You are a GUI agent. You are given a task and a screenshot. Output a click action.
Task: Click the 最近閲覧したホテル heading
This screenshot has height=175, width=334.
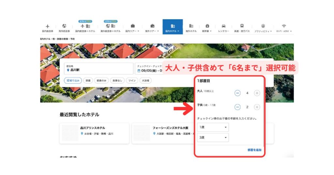(80, 115)
